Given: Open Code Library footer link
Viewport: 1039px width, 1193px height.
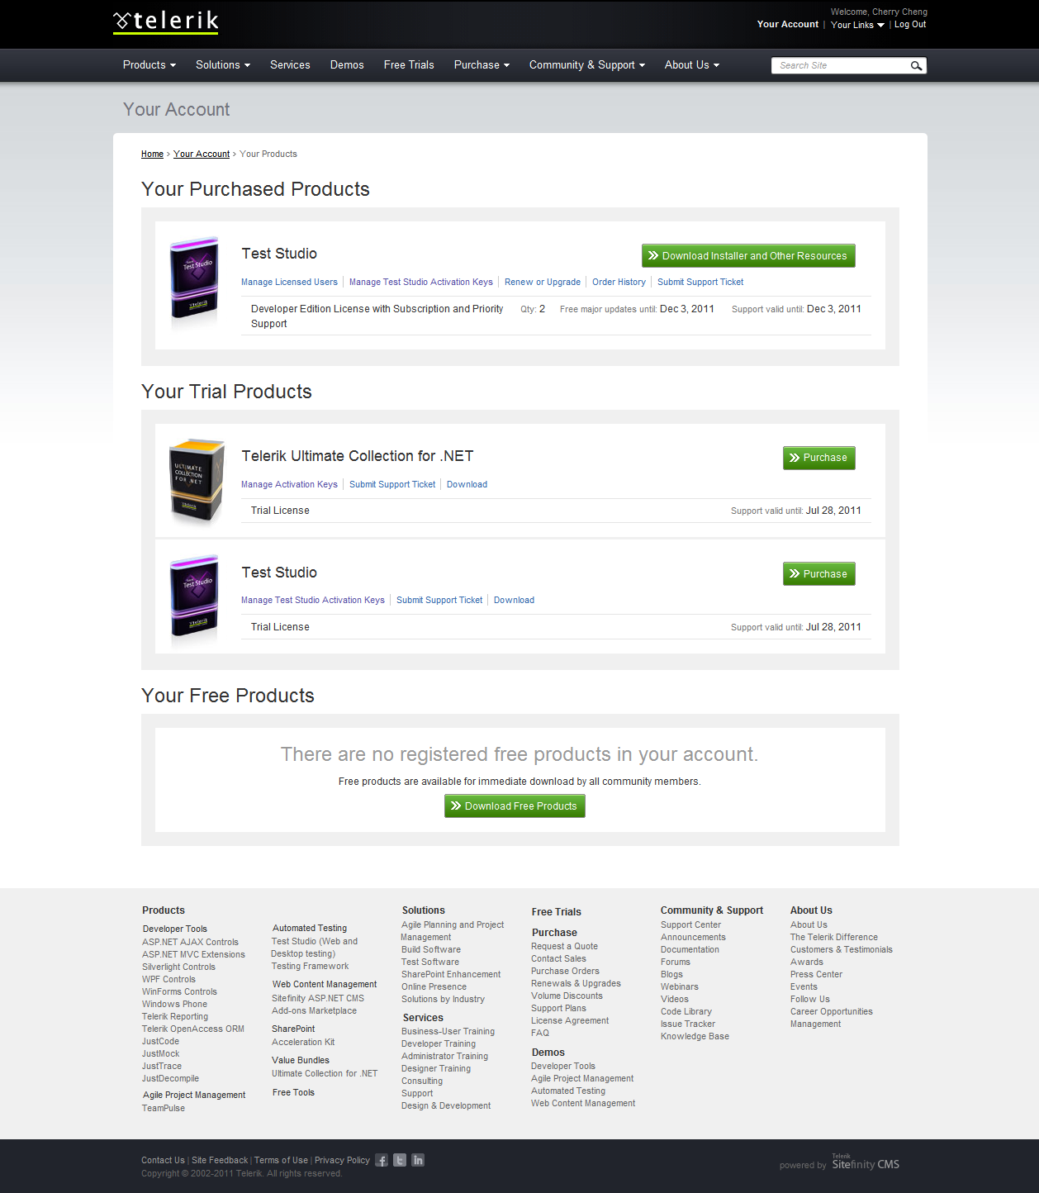Looking at the screenshot, I should coord(686,1011).
